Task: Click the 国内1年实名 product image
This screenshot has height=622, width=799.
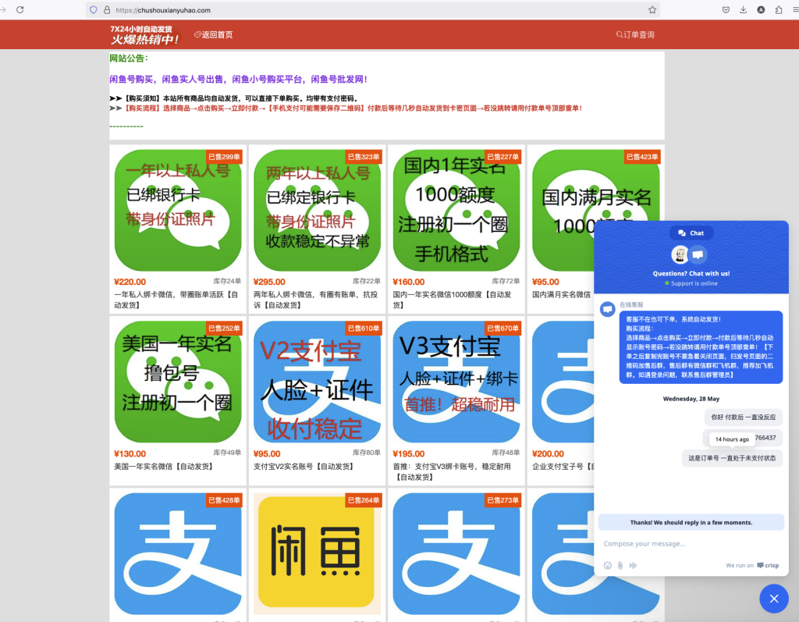Action: [456, 210]
